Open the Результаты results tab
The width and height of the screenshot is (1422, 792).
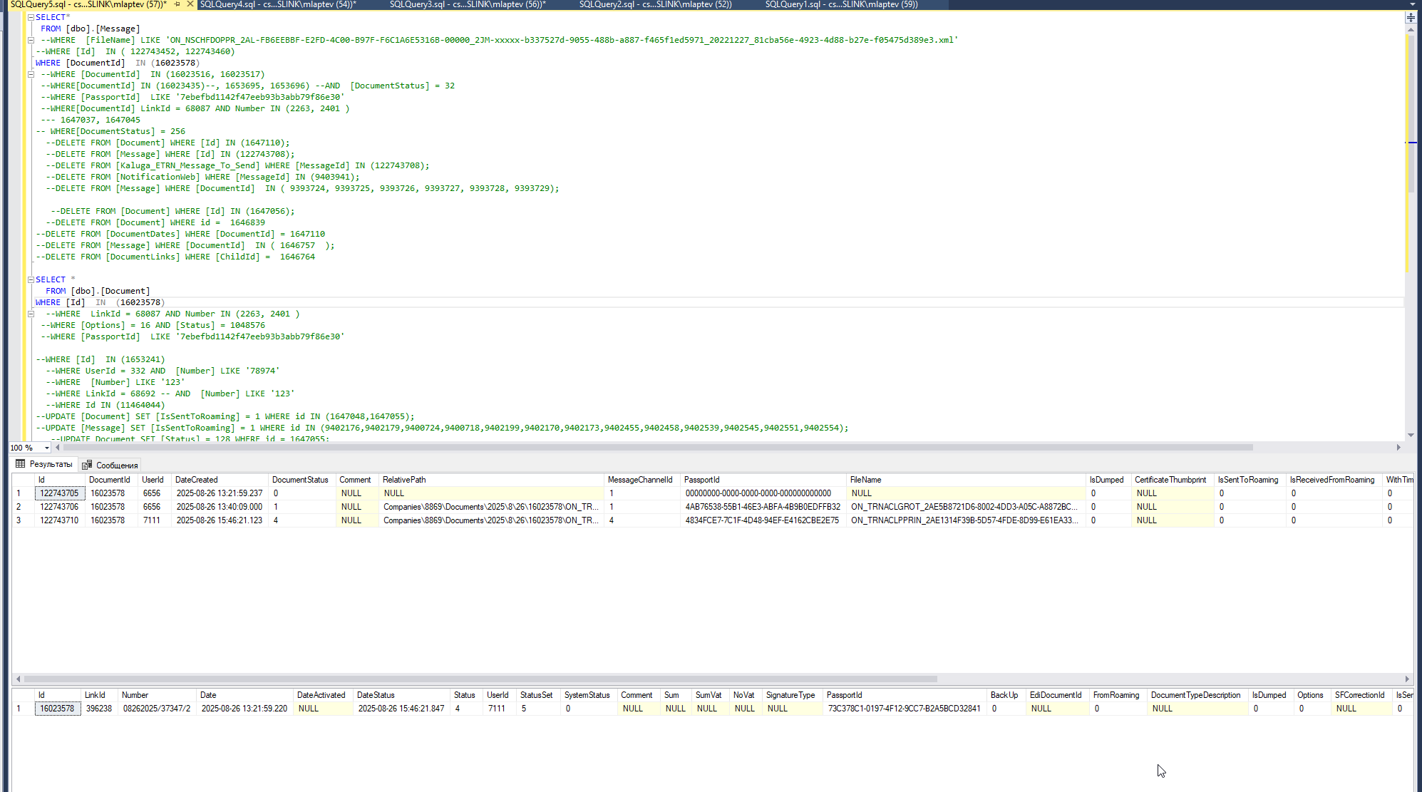44,464
